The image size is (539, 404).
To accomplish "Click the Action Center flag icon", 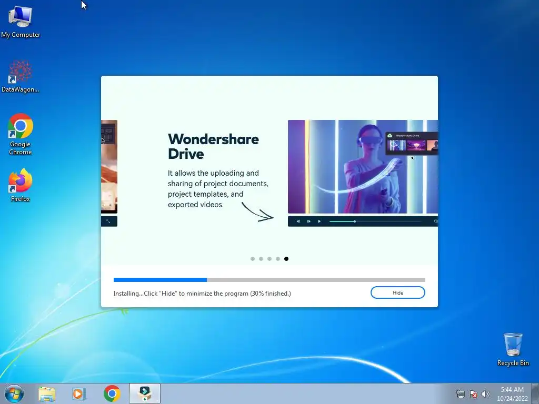I will [x=473, y=394].
